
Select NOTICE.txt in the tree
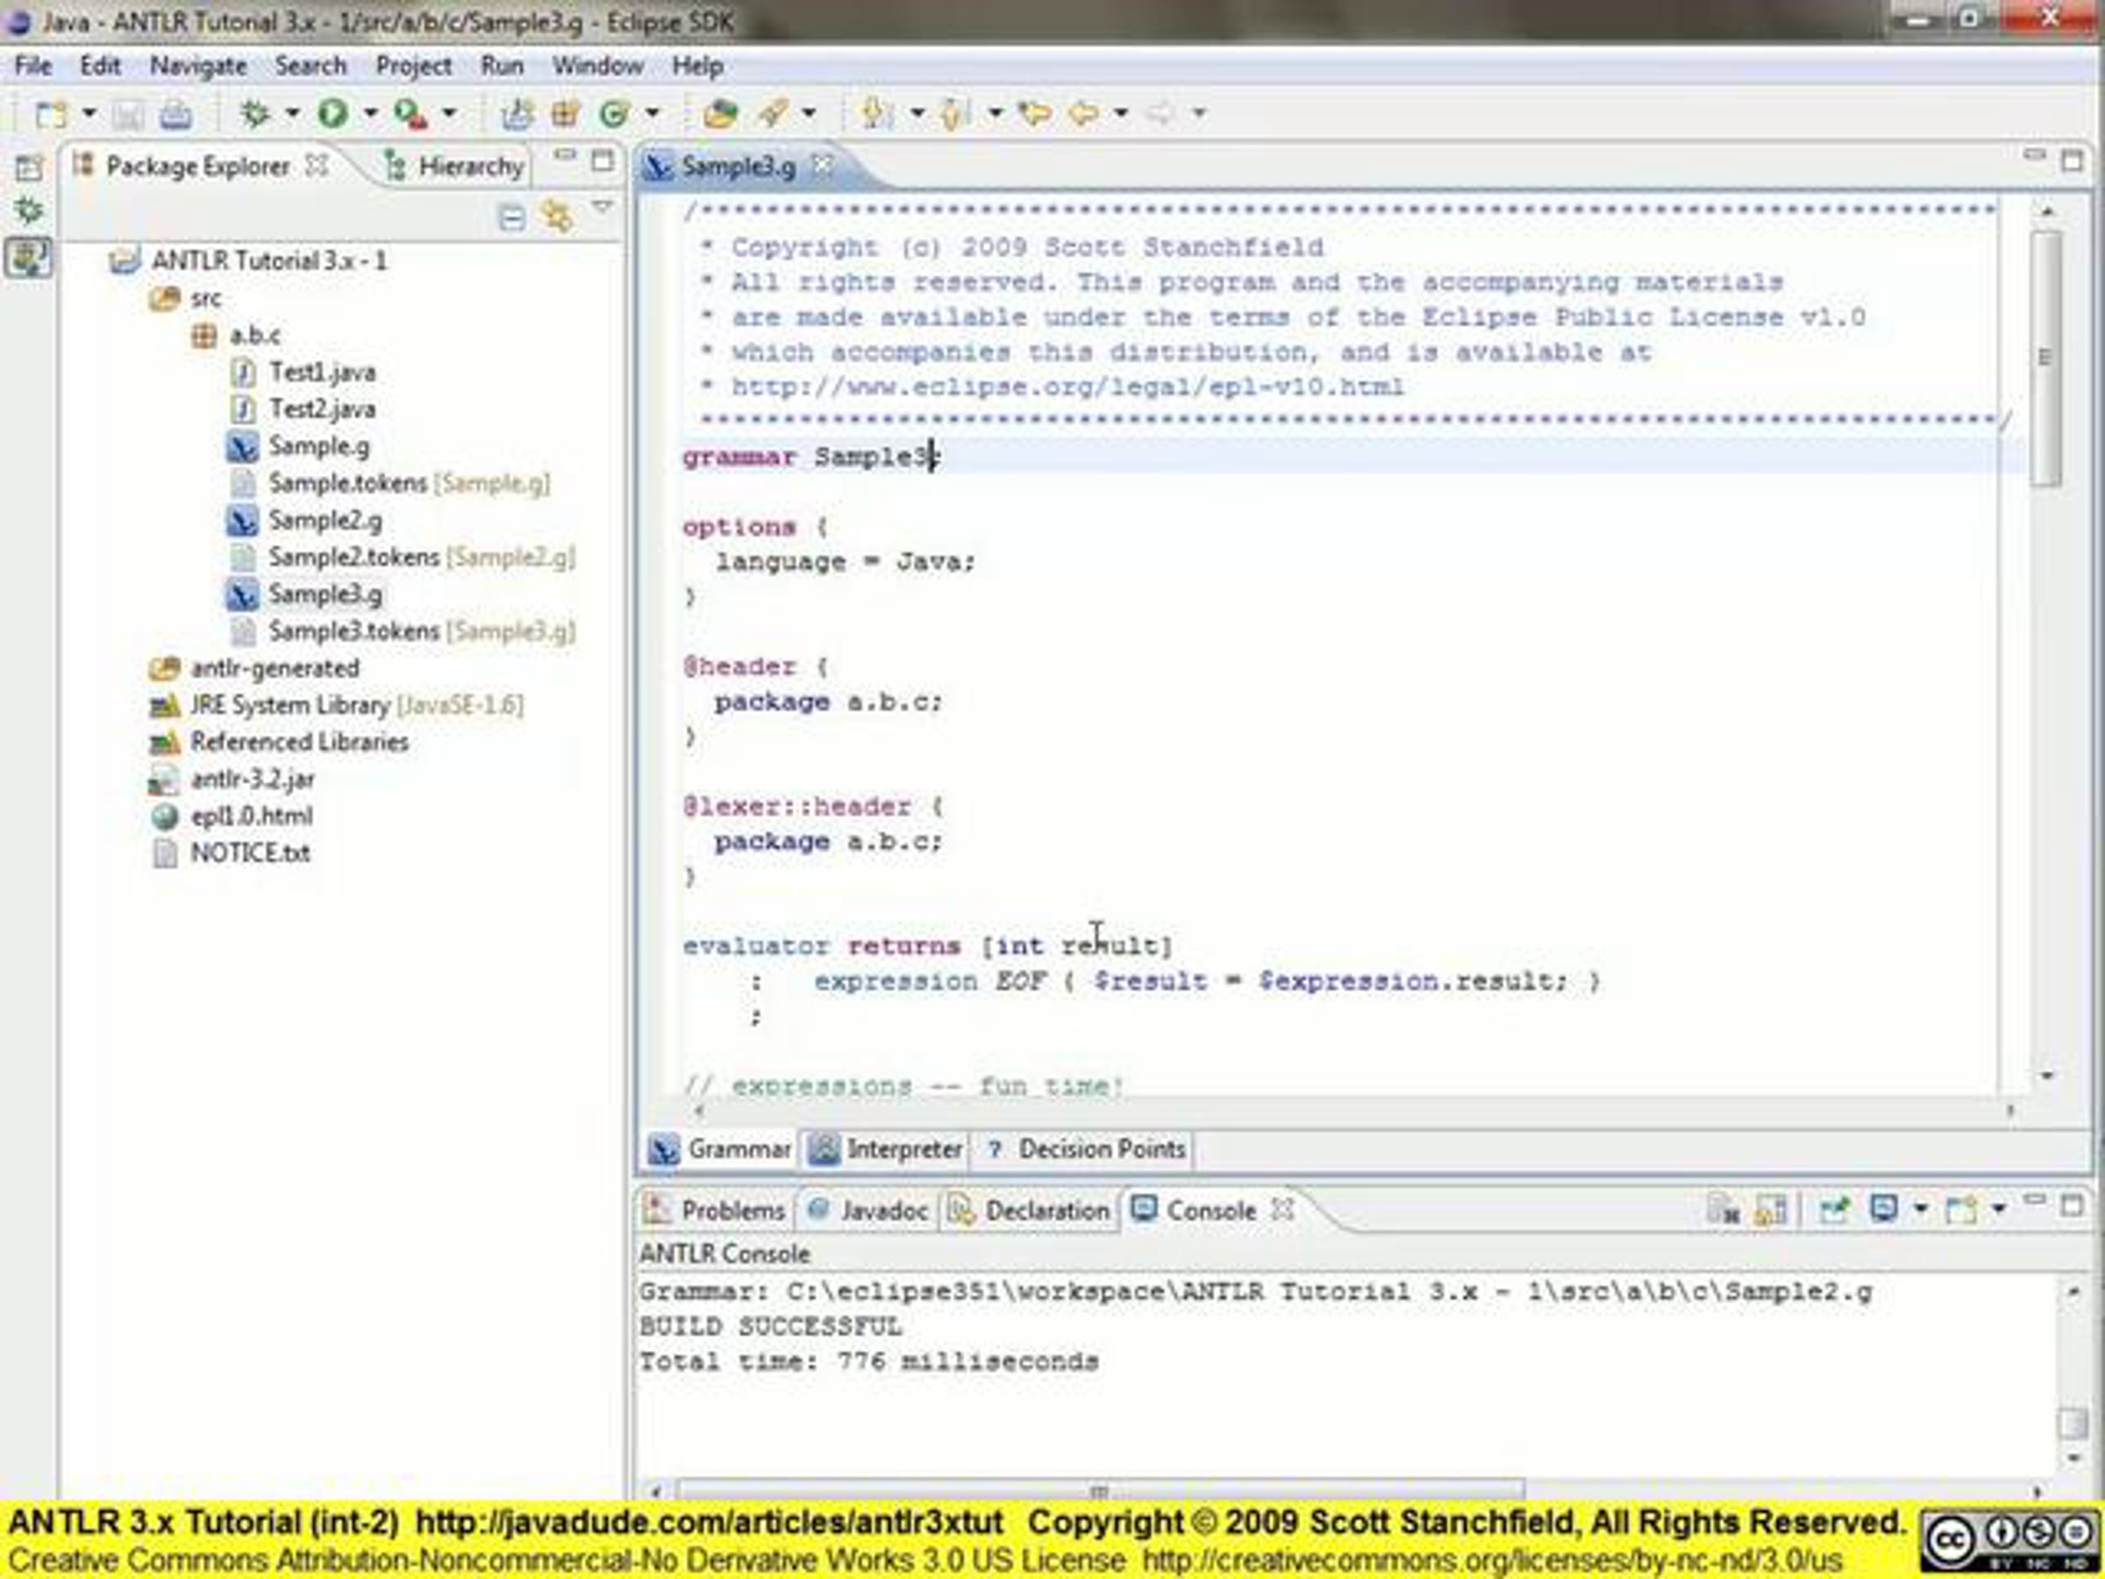pos(232,853)
